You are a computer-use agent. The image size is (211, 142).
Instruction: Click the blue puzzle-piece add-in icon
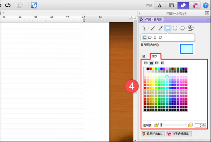click(x=34, y=5)
